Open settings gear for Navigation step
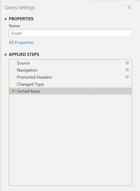 tap(127, 70)
